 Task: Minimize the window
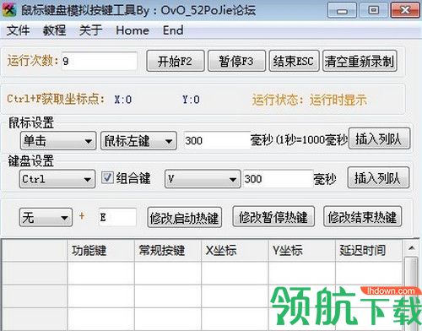click(342, 10)
